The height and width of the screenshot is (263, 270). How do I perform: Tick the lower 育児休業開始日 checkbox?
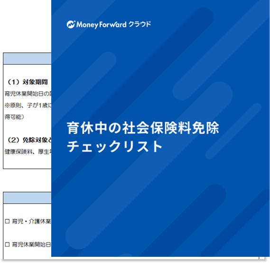pyautogui.click(x=7, y=244)
